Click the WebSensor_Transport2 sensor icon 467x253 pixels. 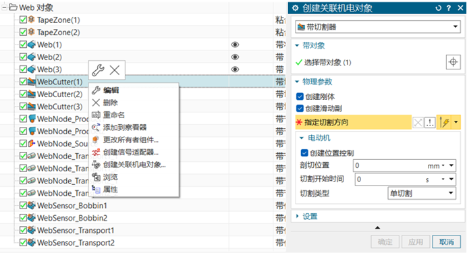coord(32,243)
